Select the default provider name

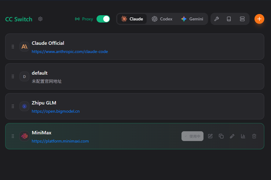tap(40, 73)
